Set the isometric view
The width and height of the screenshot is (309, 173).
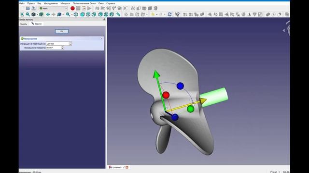pyautogui.click(x=76, y=14)
